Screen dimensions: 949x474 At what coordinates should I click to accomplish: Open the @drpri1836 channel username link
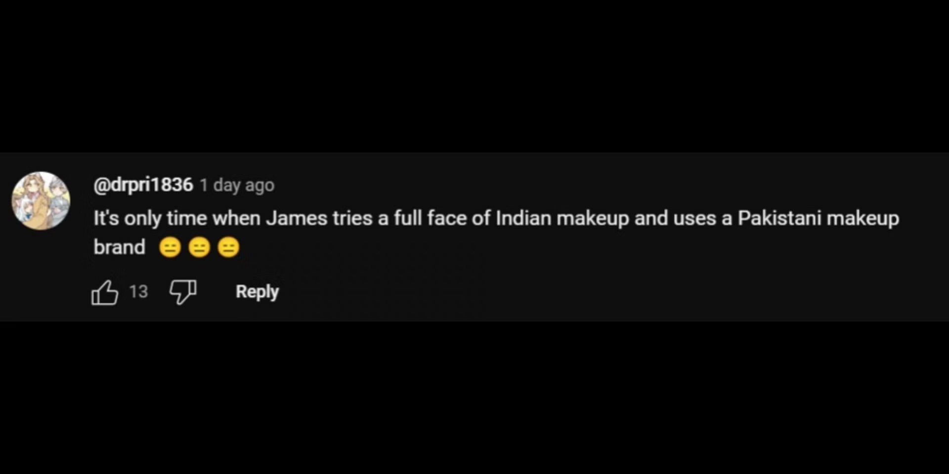coord(143,185)
